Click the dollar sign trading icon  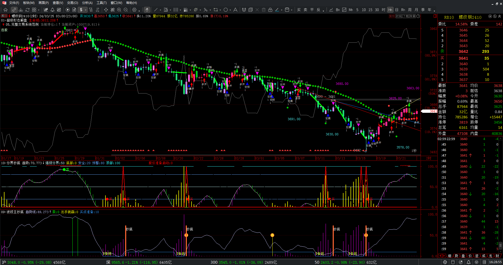click(81, 10)
